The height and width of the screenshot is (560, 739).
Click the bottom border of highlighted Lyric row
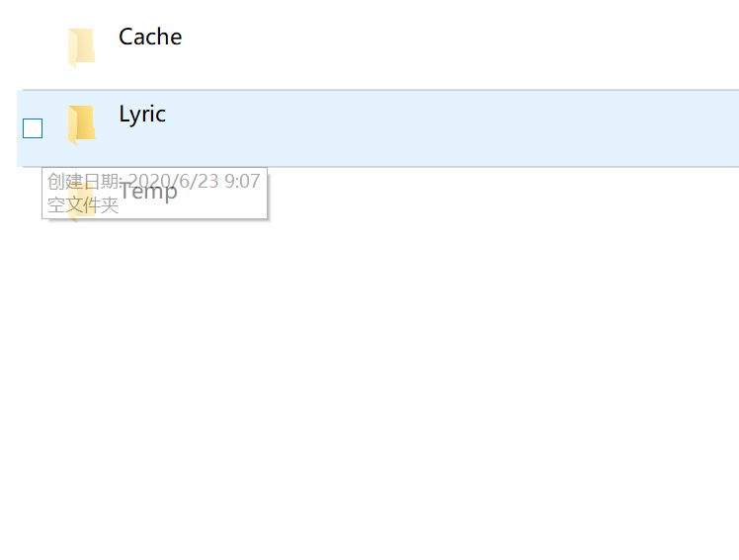pyautogui.click(x=378, y=166)
